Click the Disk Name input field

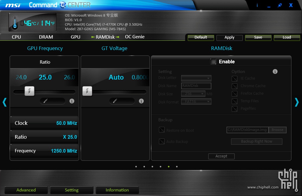(x=196, y=86)
